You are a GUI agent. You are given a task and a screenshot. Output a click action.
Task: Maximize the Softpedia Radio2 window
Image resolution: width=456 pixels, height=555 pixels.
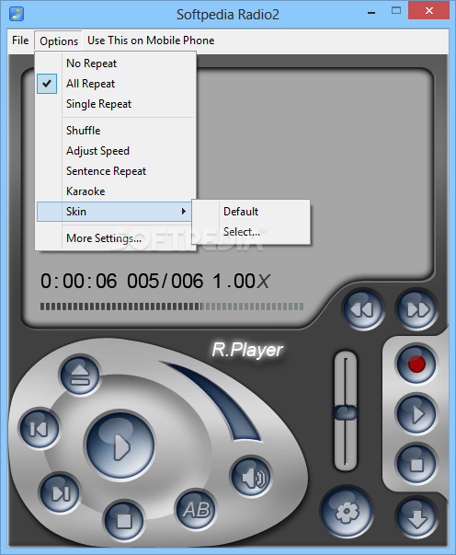point(396,11)
